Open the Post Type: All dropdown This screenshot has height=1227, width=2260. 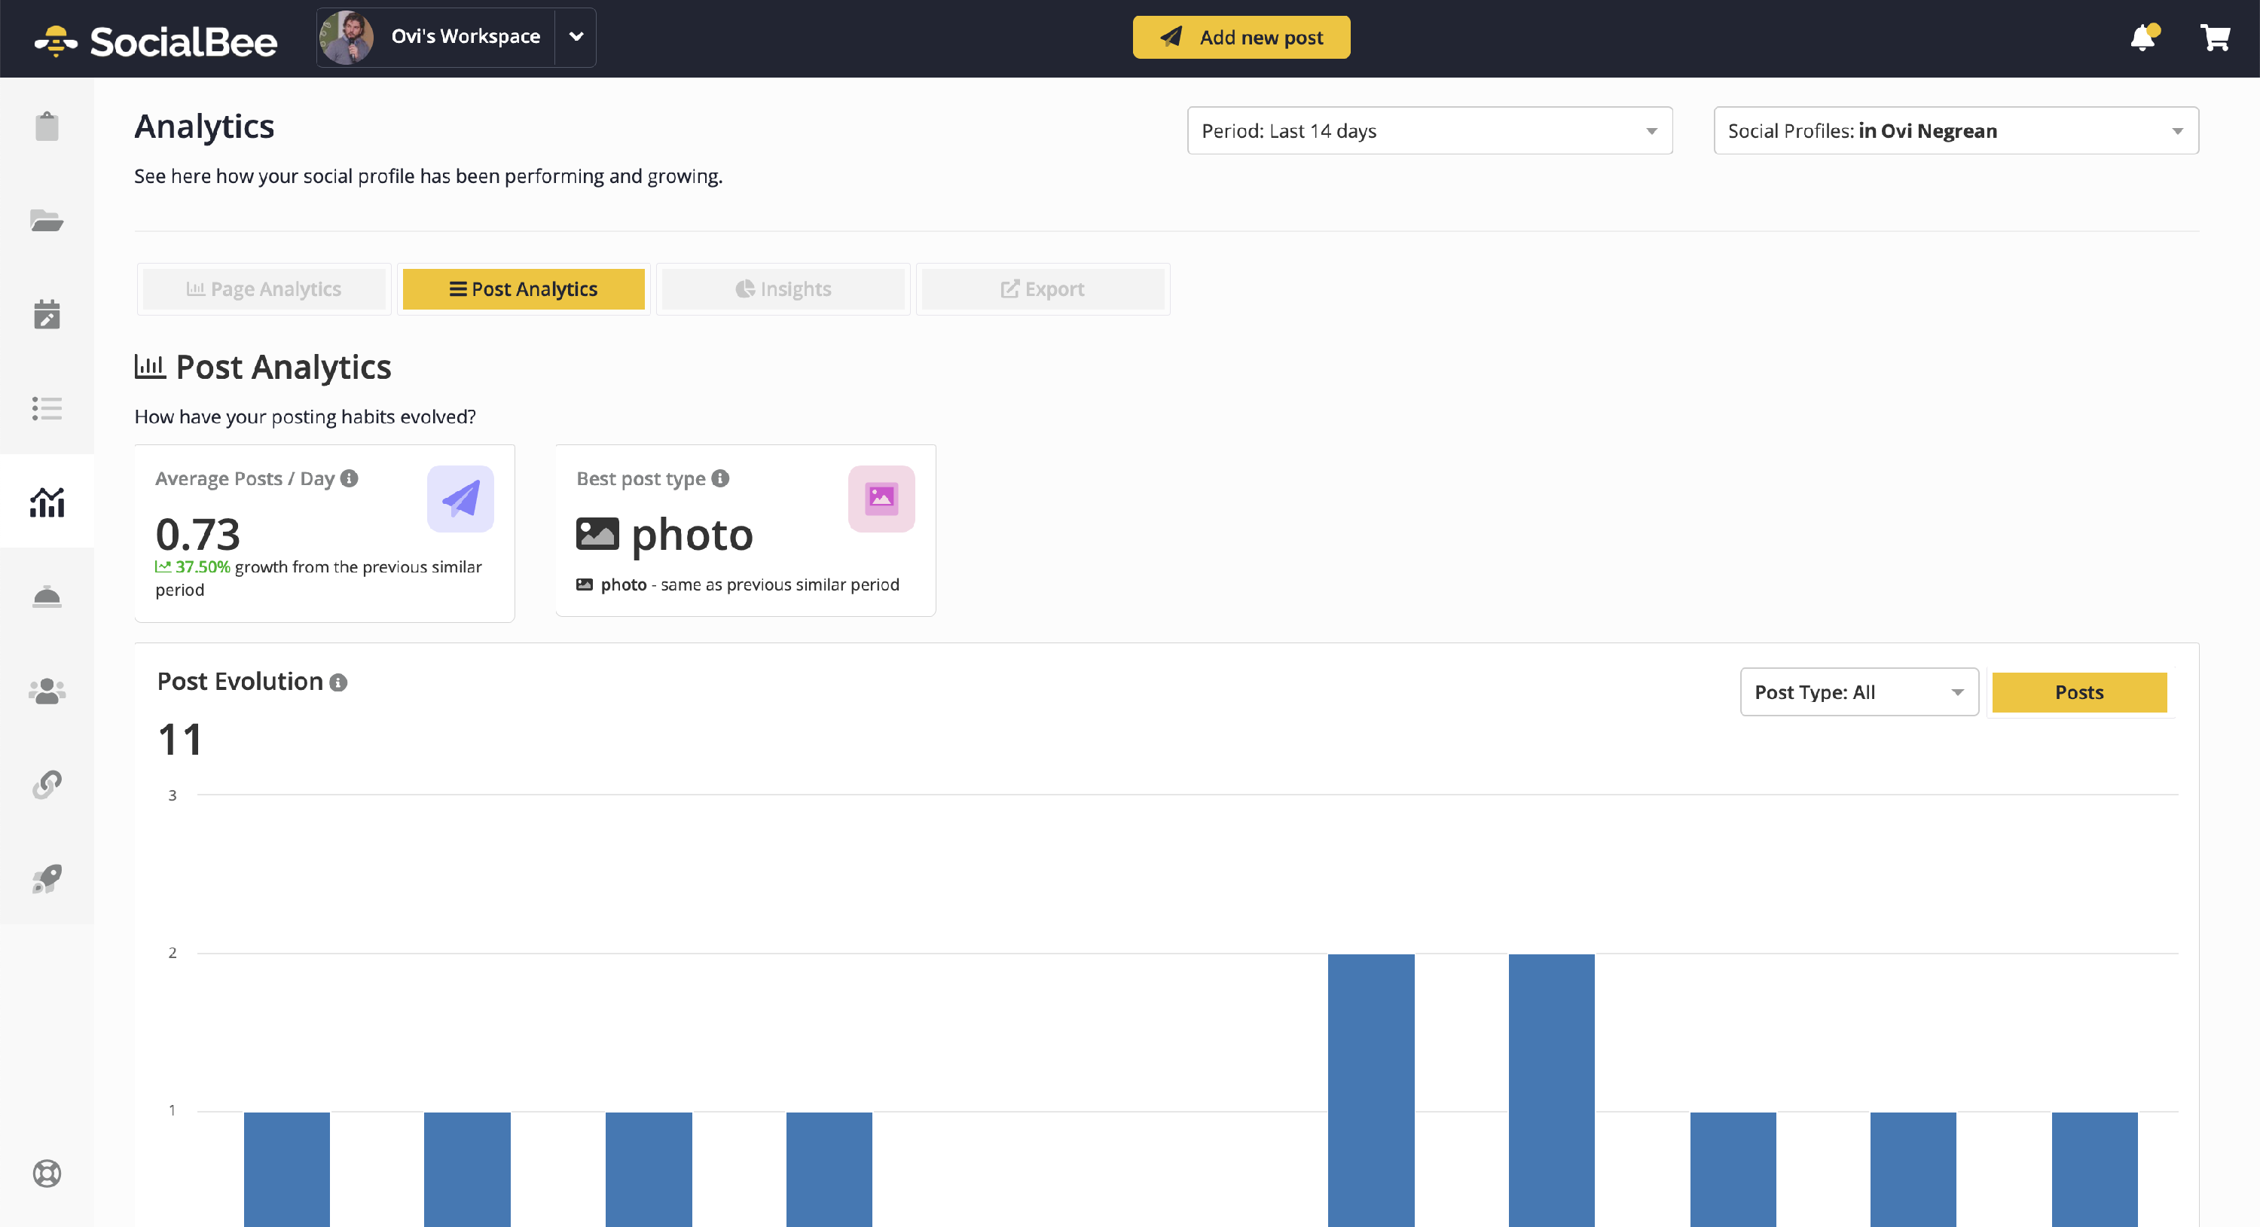[x=1859, y=692]
